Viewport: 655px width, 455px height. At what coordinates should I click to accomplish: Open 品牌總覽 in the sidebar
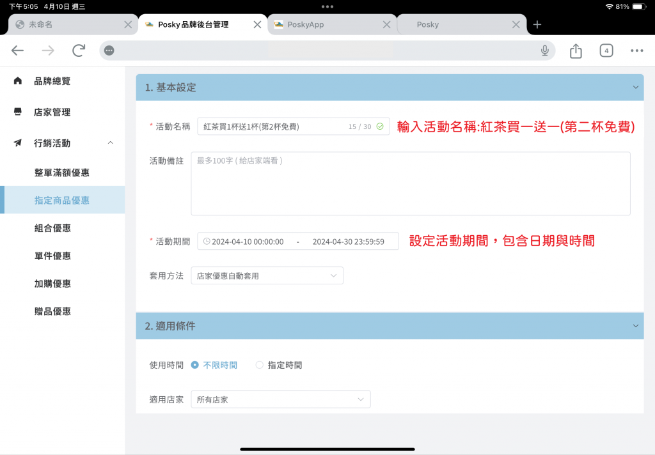pyautogui.click(x=52, y=81)
